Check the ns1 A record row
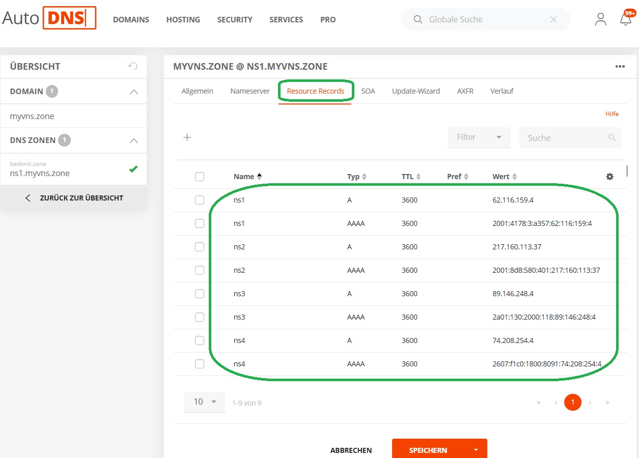Viewport: 639px width, 458px height. click(200, 200)
